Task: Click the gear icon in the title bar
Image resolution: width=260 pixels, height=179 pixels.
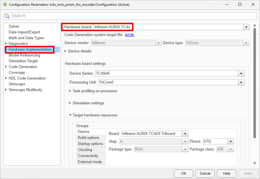Action: pyautogui.click(x=5, y=5)
